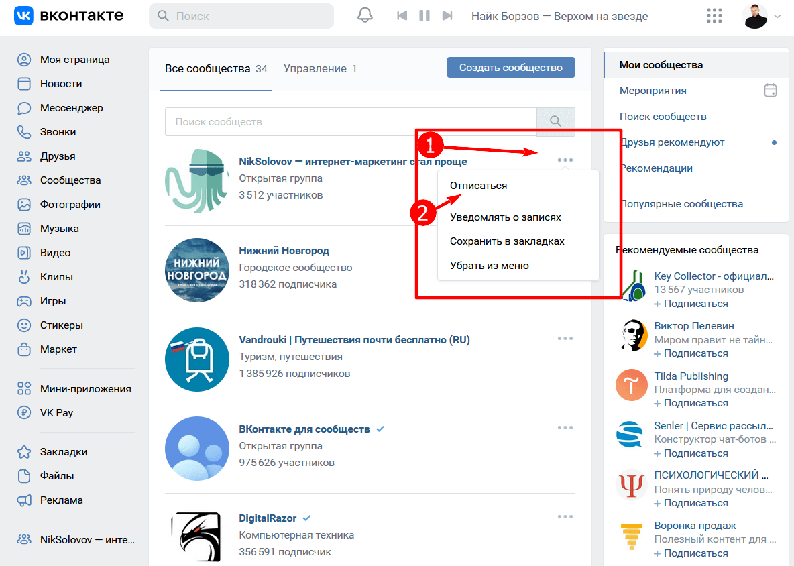794x566 pixels.
Task: Open the Нижний Новгород community link
Action: pos(284,251)
